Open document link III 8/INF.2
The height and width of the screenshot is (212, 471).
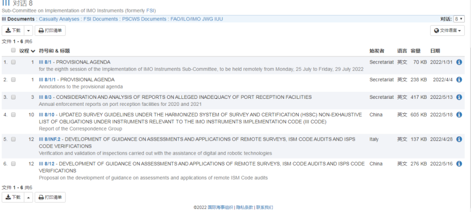coord(50,139)
